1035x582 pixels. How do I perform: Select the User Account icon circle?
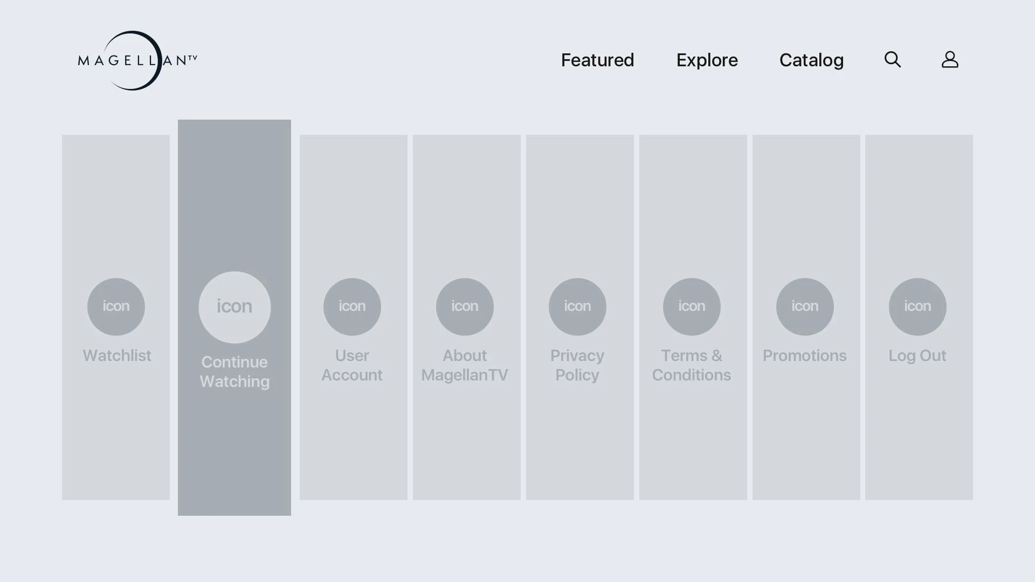click(x=352, y=307)
